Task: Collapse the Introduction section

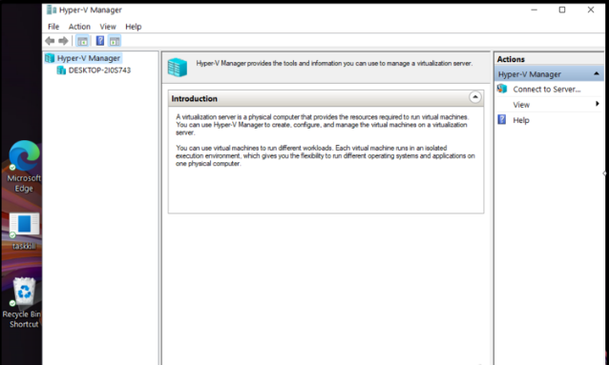Action: (475, 97)
